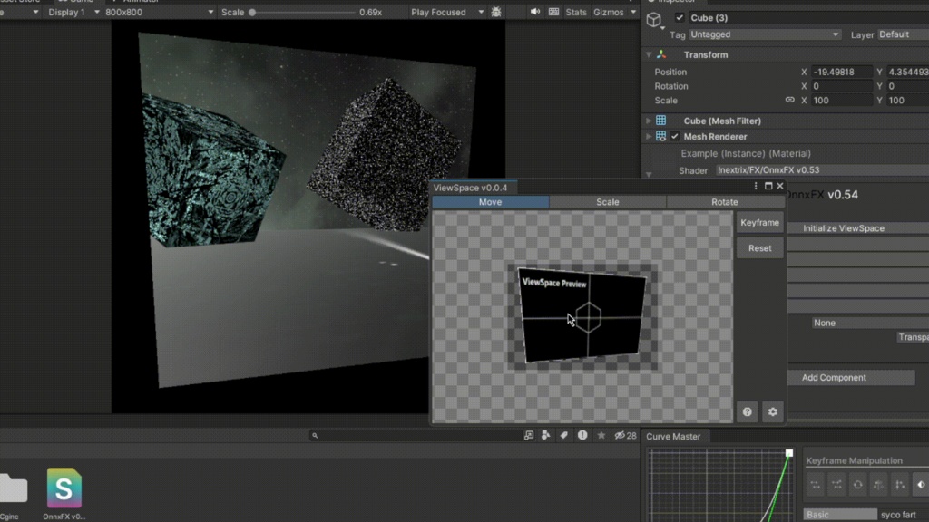The height and width of the screenshot is (522, 929).
Task: Disable the Mesh Renderer component checkbox
Action: coord(673,136)
